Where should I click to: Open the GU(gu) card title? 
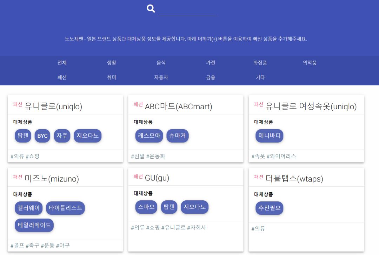click(157, 178)
